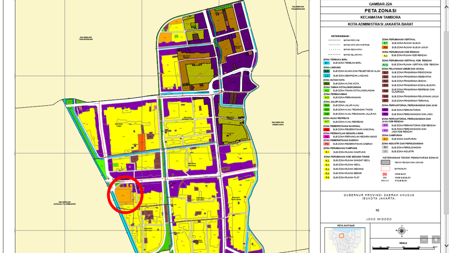449x253 pixels.
Task: Click 'SUB ZONA PERGUDANGAN' label
Action: [406, 148]
